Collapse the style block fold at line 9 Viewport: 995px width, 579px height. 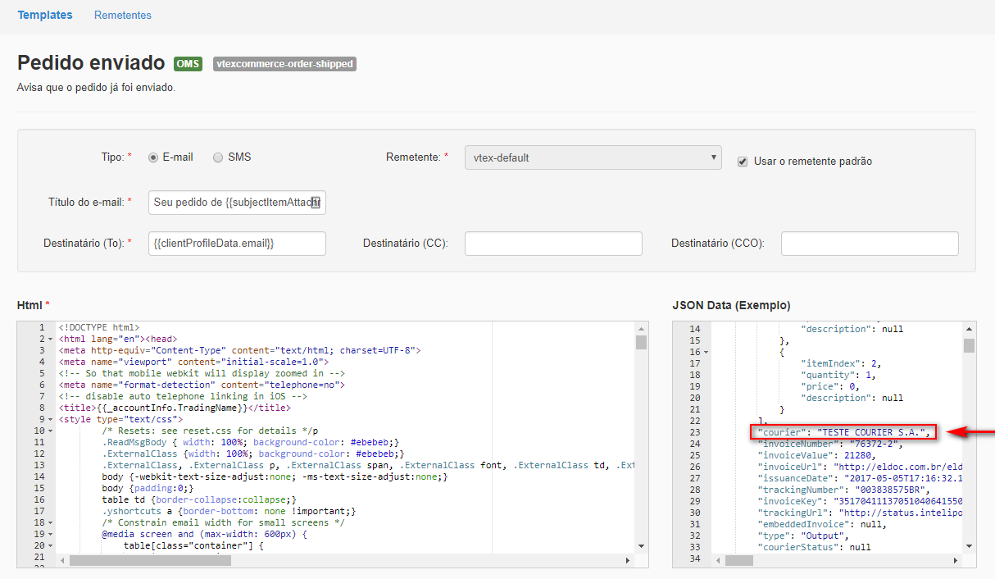click(x=51, y=418)
